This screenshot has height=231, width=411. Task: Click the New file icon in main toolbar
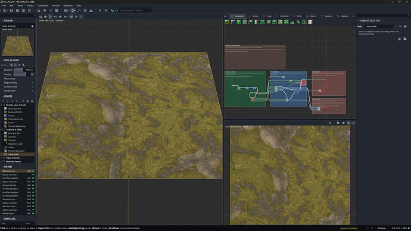click(4, 11)
